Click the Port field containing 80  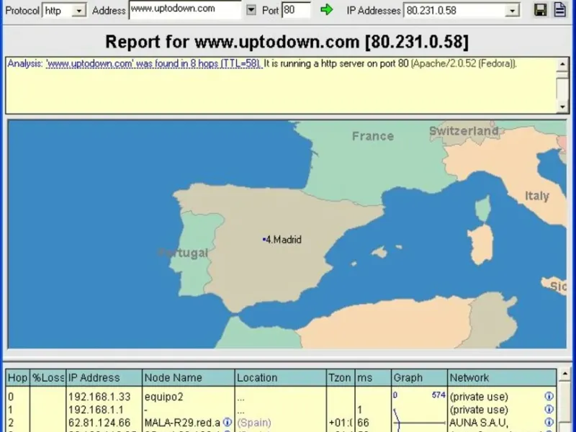coord(296,10)
